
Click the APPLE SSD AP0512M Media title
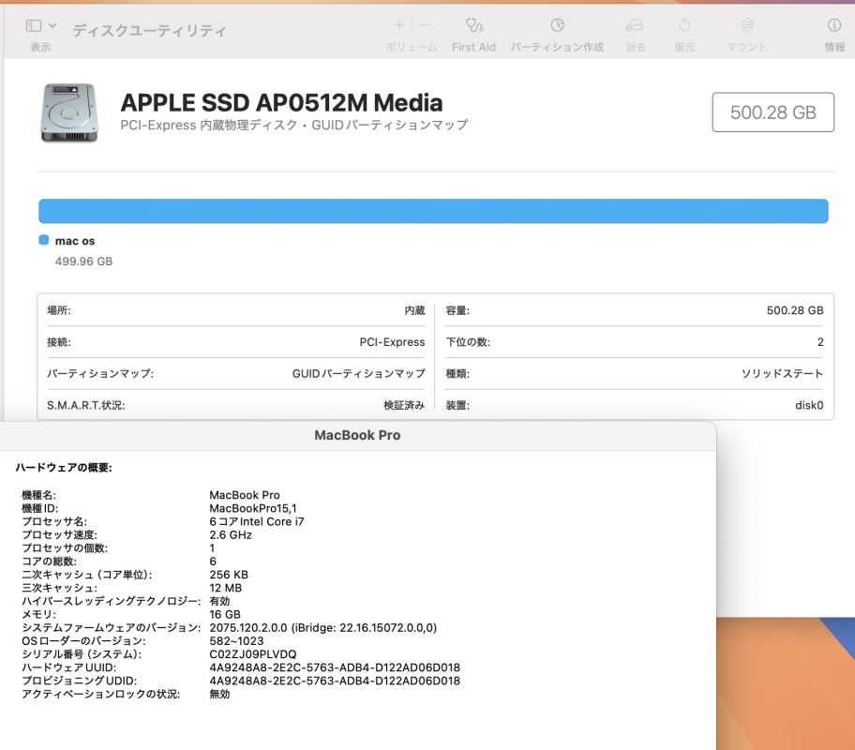281,103
